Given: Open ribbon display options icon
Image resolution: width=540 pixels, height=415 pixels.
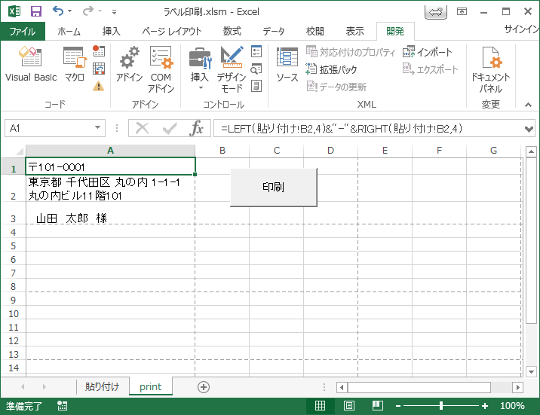Looking at the screenshot, I should coord(462,11).
